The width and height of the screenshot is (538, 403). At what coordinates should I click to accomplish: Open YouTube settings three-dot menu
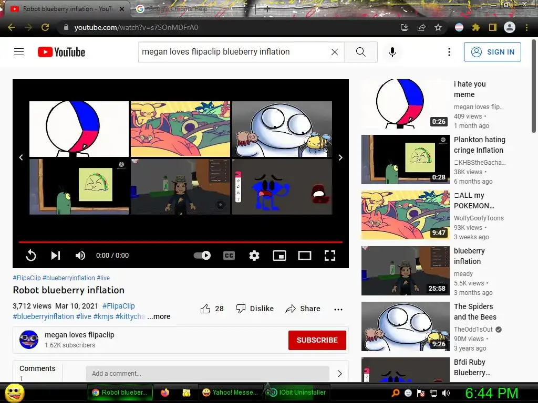click(449, 52)
